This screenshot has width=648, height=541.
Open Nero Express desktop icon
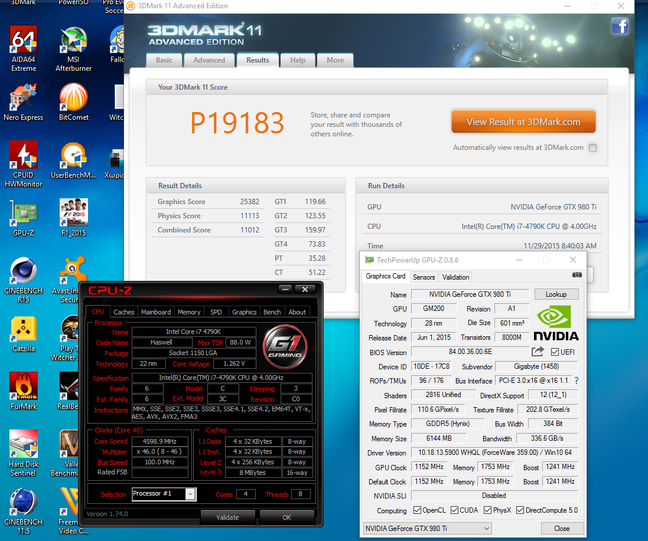click(x=24, y=102)
